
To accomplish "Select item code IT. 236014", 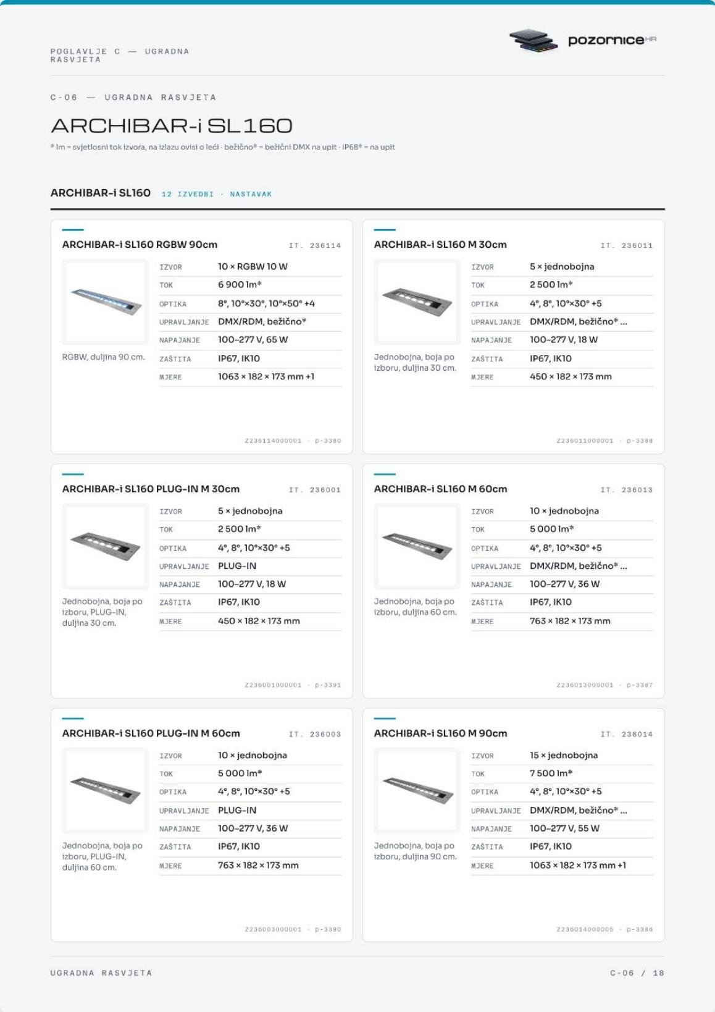I will coord(627,734).
